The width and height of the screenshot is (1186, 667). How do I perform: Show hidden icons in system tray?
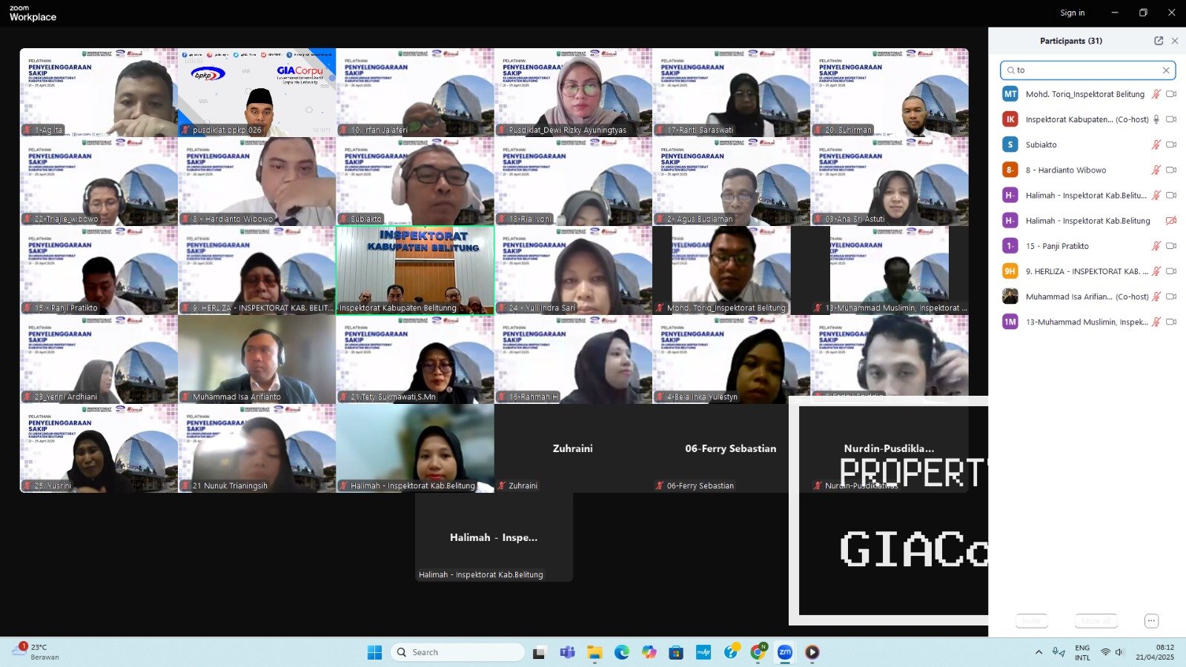(x=1038, y=652)
